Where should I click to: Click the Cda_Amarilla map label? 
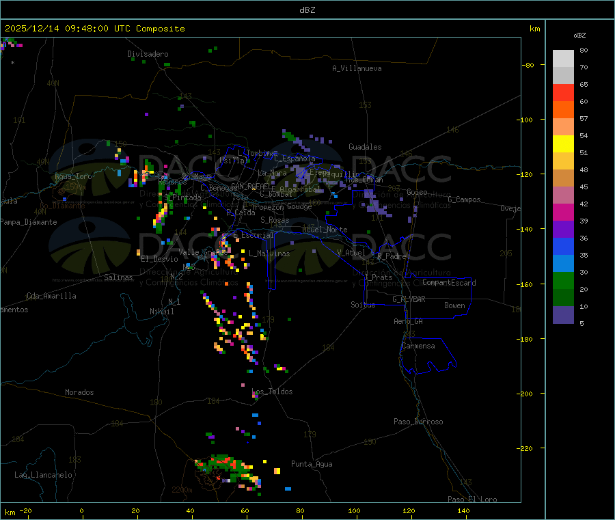(51, 296)
